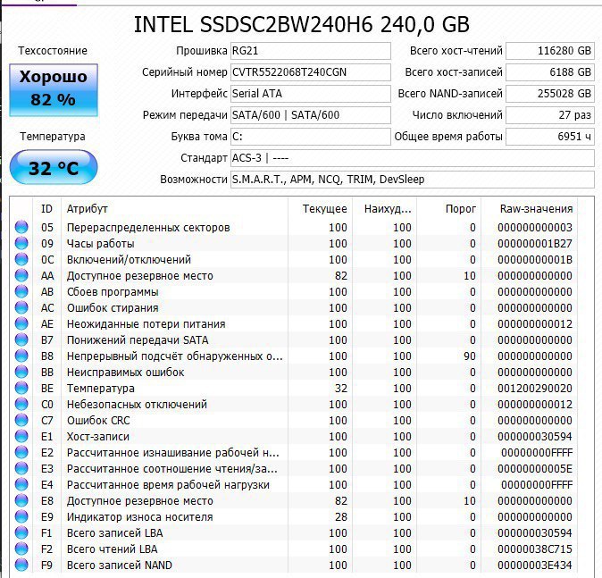This screenshot has width=602, height=578.
Task: Click the NAND writes value 255028 GB
Action: click(550, 94)
